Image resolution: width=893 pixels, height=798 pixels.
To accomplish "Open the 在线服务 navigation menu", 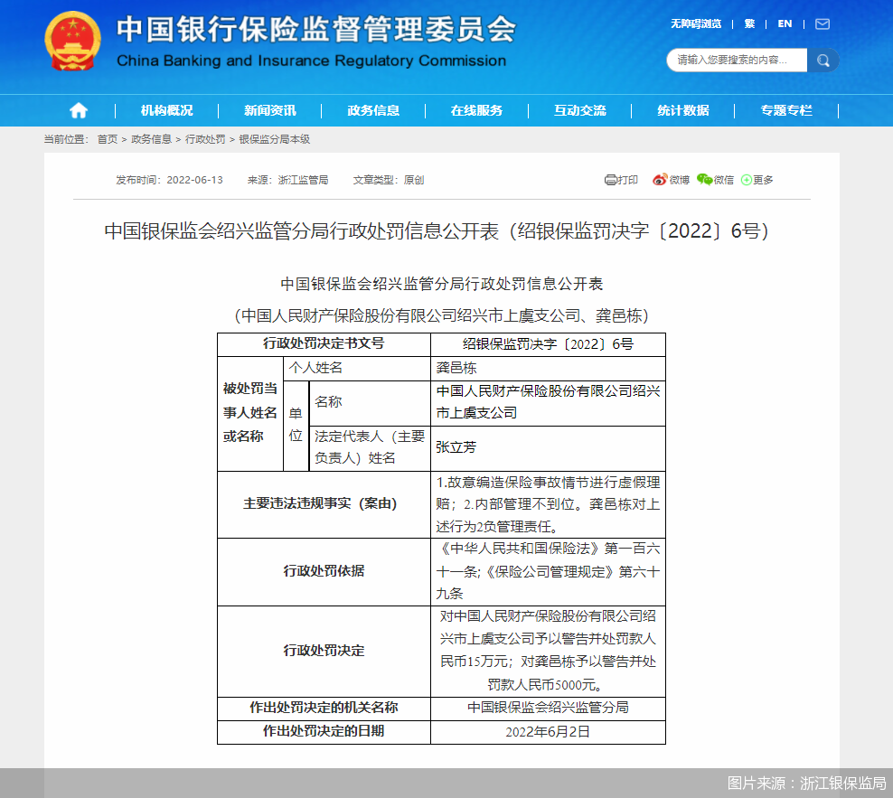I will 476,110.
